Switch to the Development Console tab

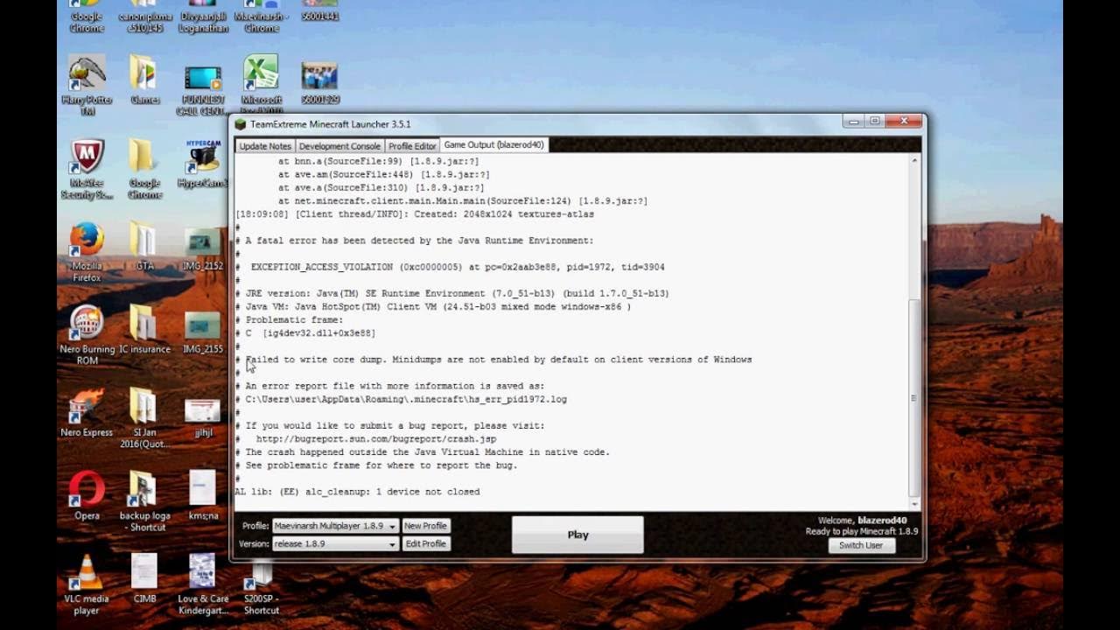(x=339, y=146)
